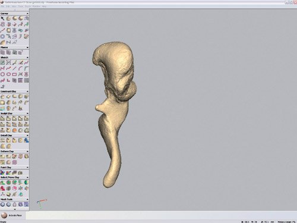Choose the multicolor paint tool in Paint Clay

(2, 172)
